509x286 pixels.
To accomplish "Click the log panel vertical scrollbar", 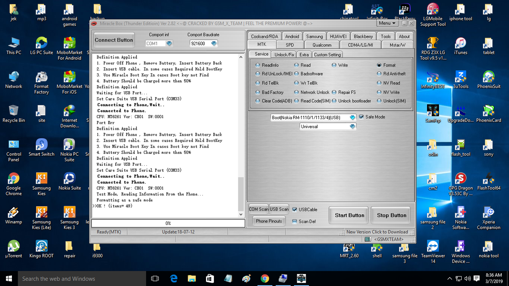I will coord(241,135).
